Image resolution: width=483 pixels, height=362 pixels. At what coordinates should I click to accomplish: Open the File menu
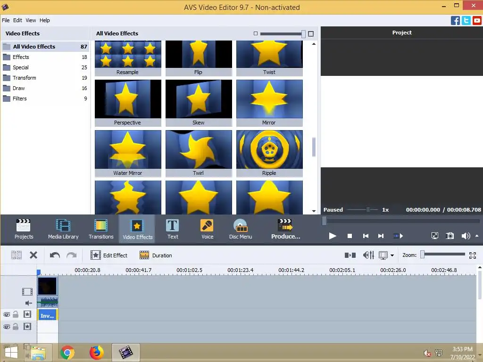click(x=6, y=20)
